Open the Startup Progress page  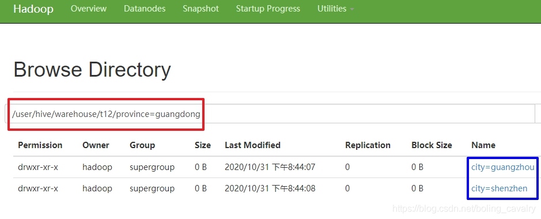[x=268, y=9]
